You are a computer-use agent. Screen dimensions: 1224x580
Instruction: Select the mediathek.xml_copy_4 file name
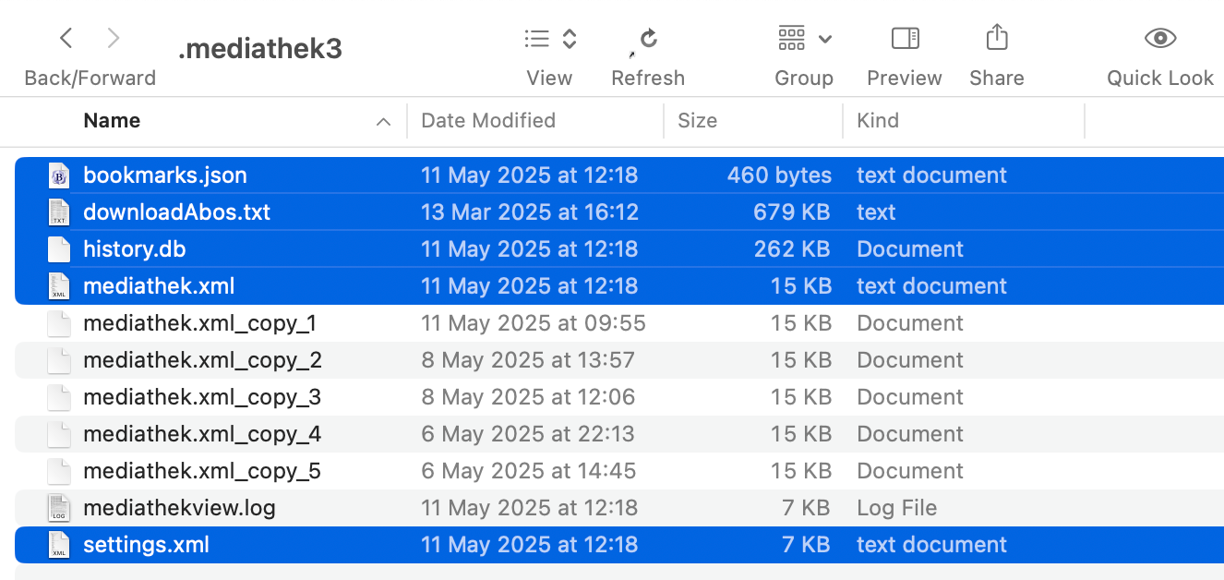pos(202,434)
